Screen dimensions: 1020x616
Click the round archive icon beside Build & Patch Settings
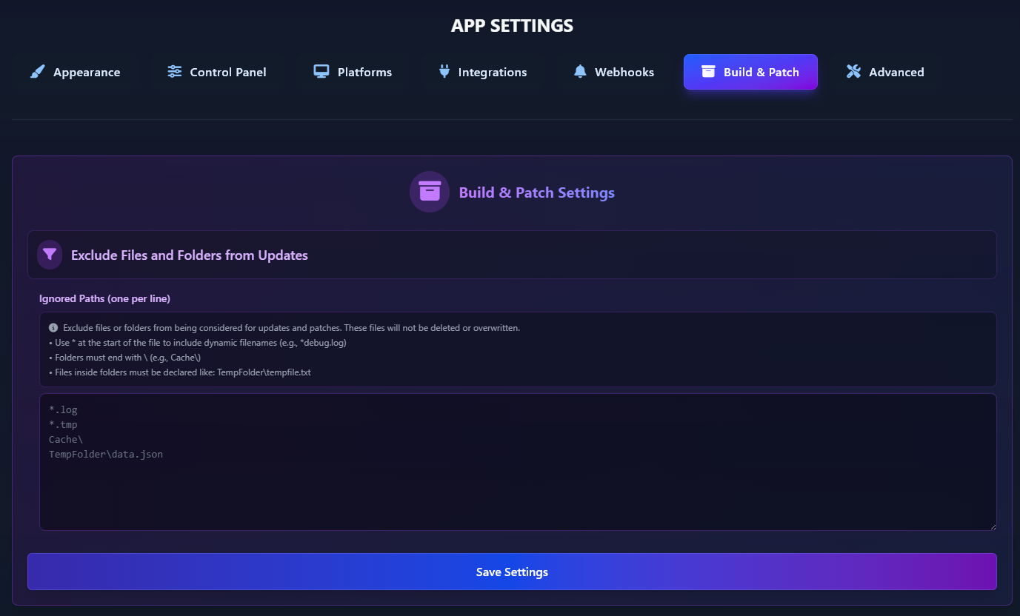pos(430,192)
